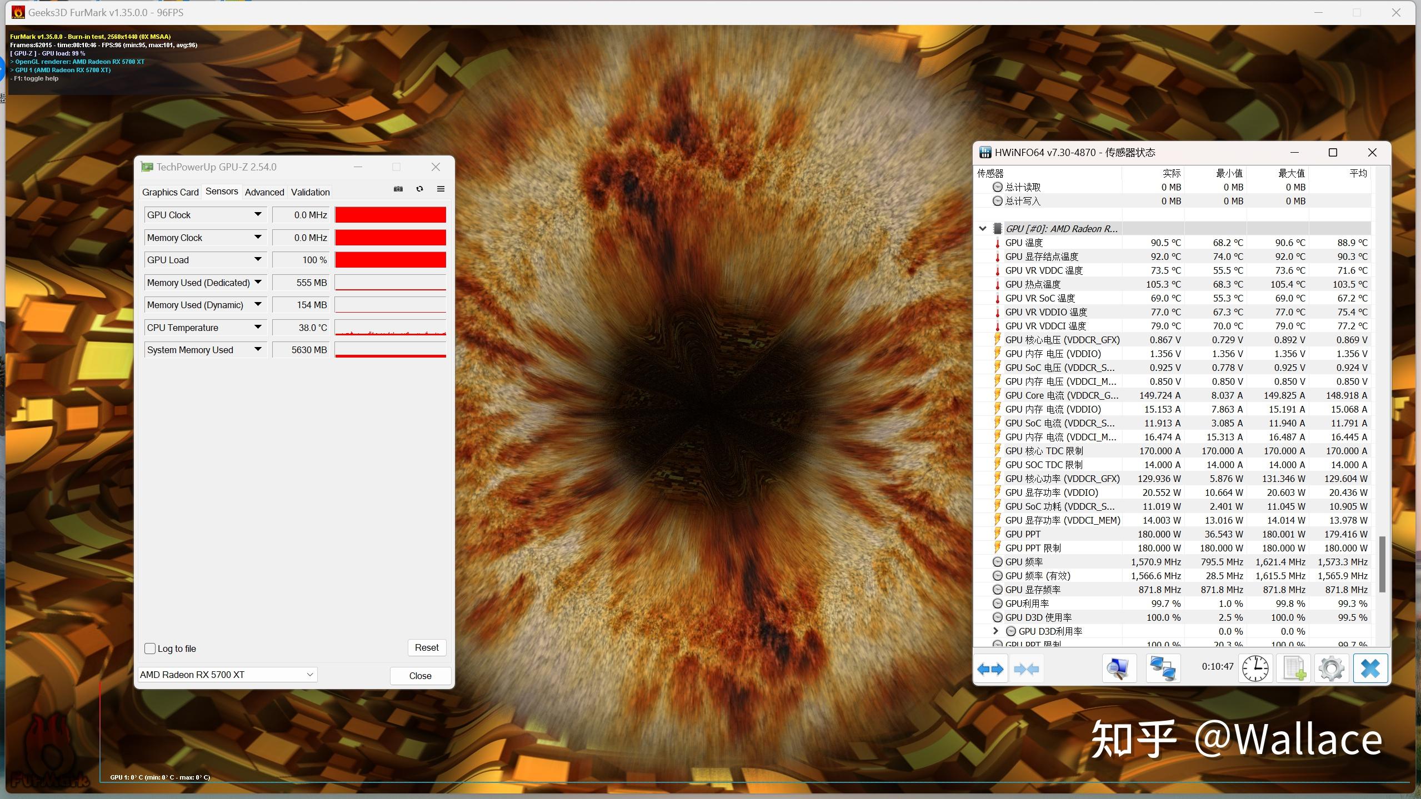Click Reset button in GPU-Z
Screen dimensions: 1421x799
coord(427,647)
